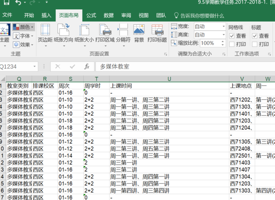Click cell 西71403 in column V

[x=242, y=163]
